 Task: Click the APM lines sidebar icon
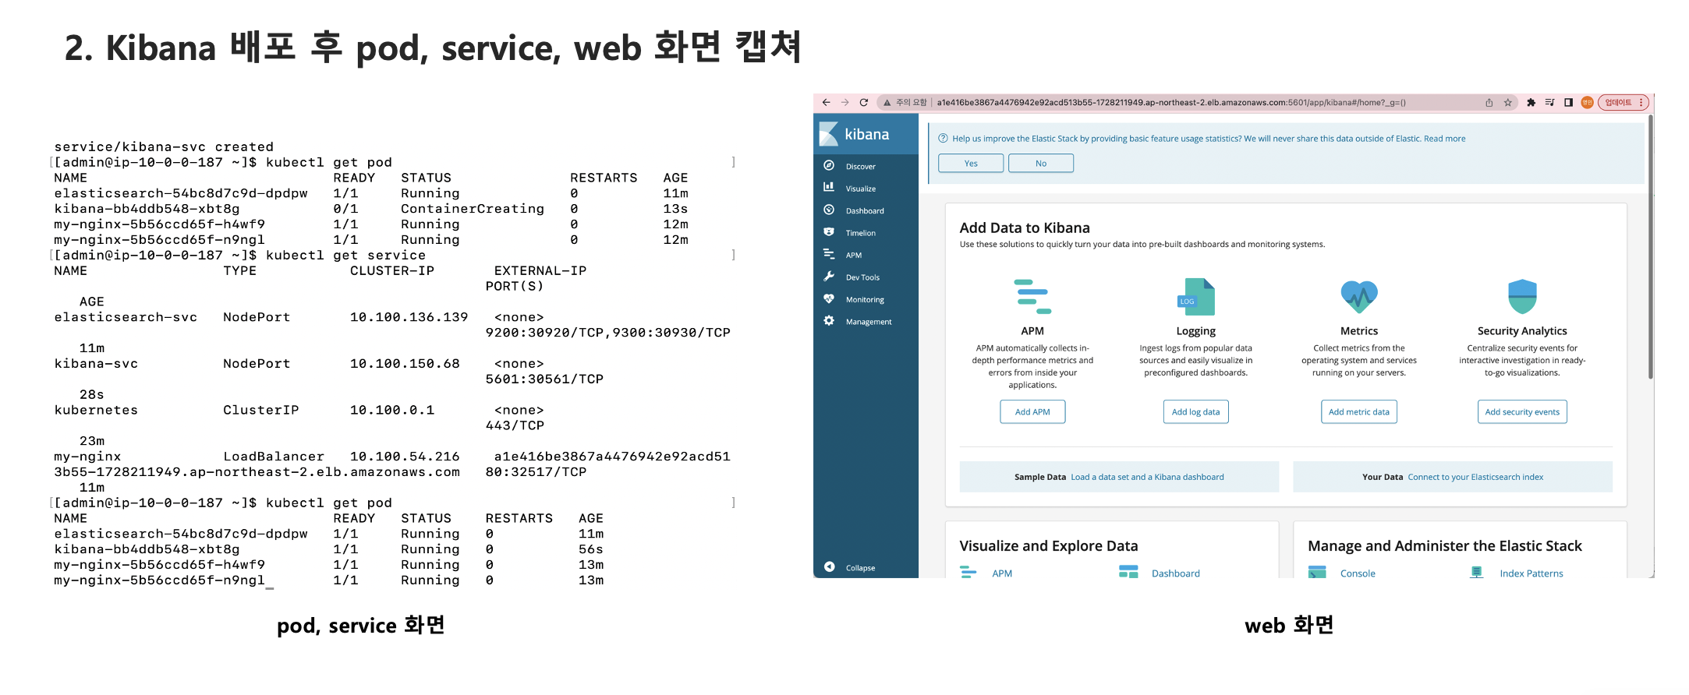click(x=829, y=254)
